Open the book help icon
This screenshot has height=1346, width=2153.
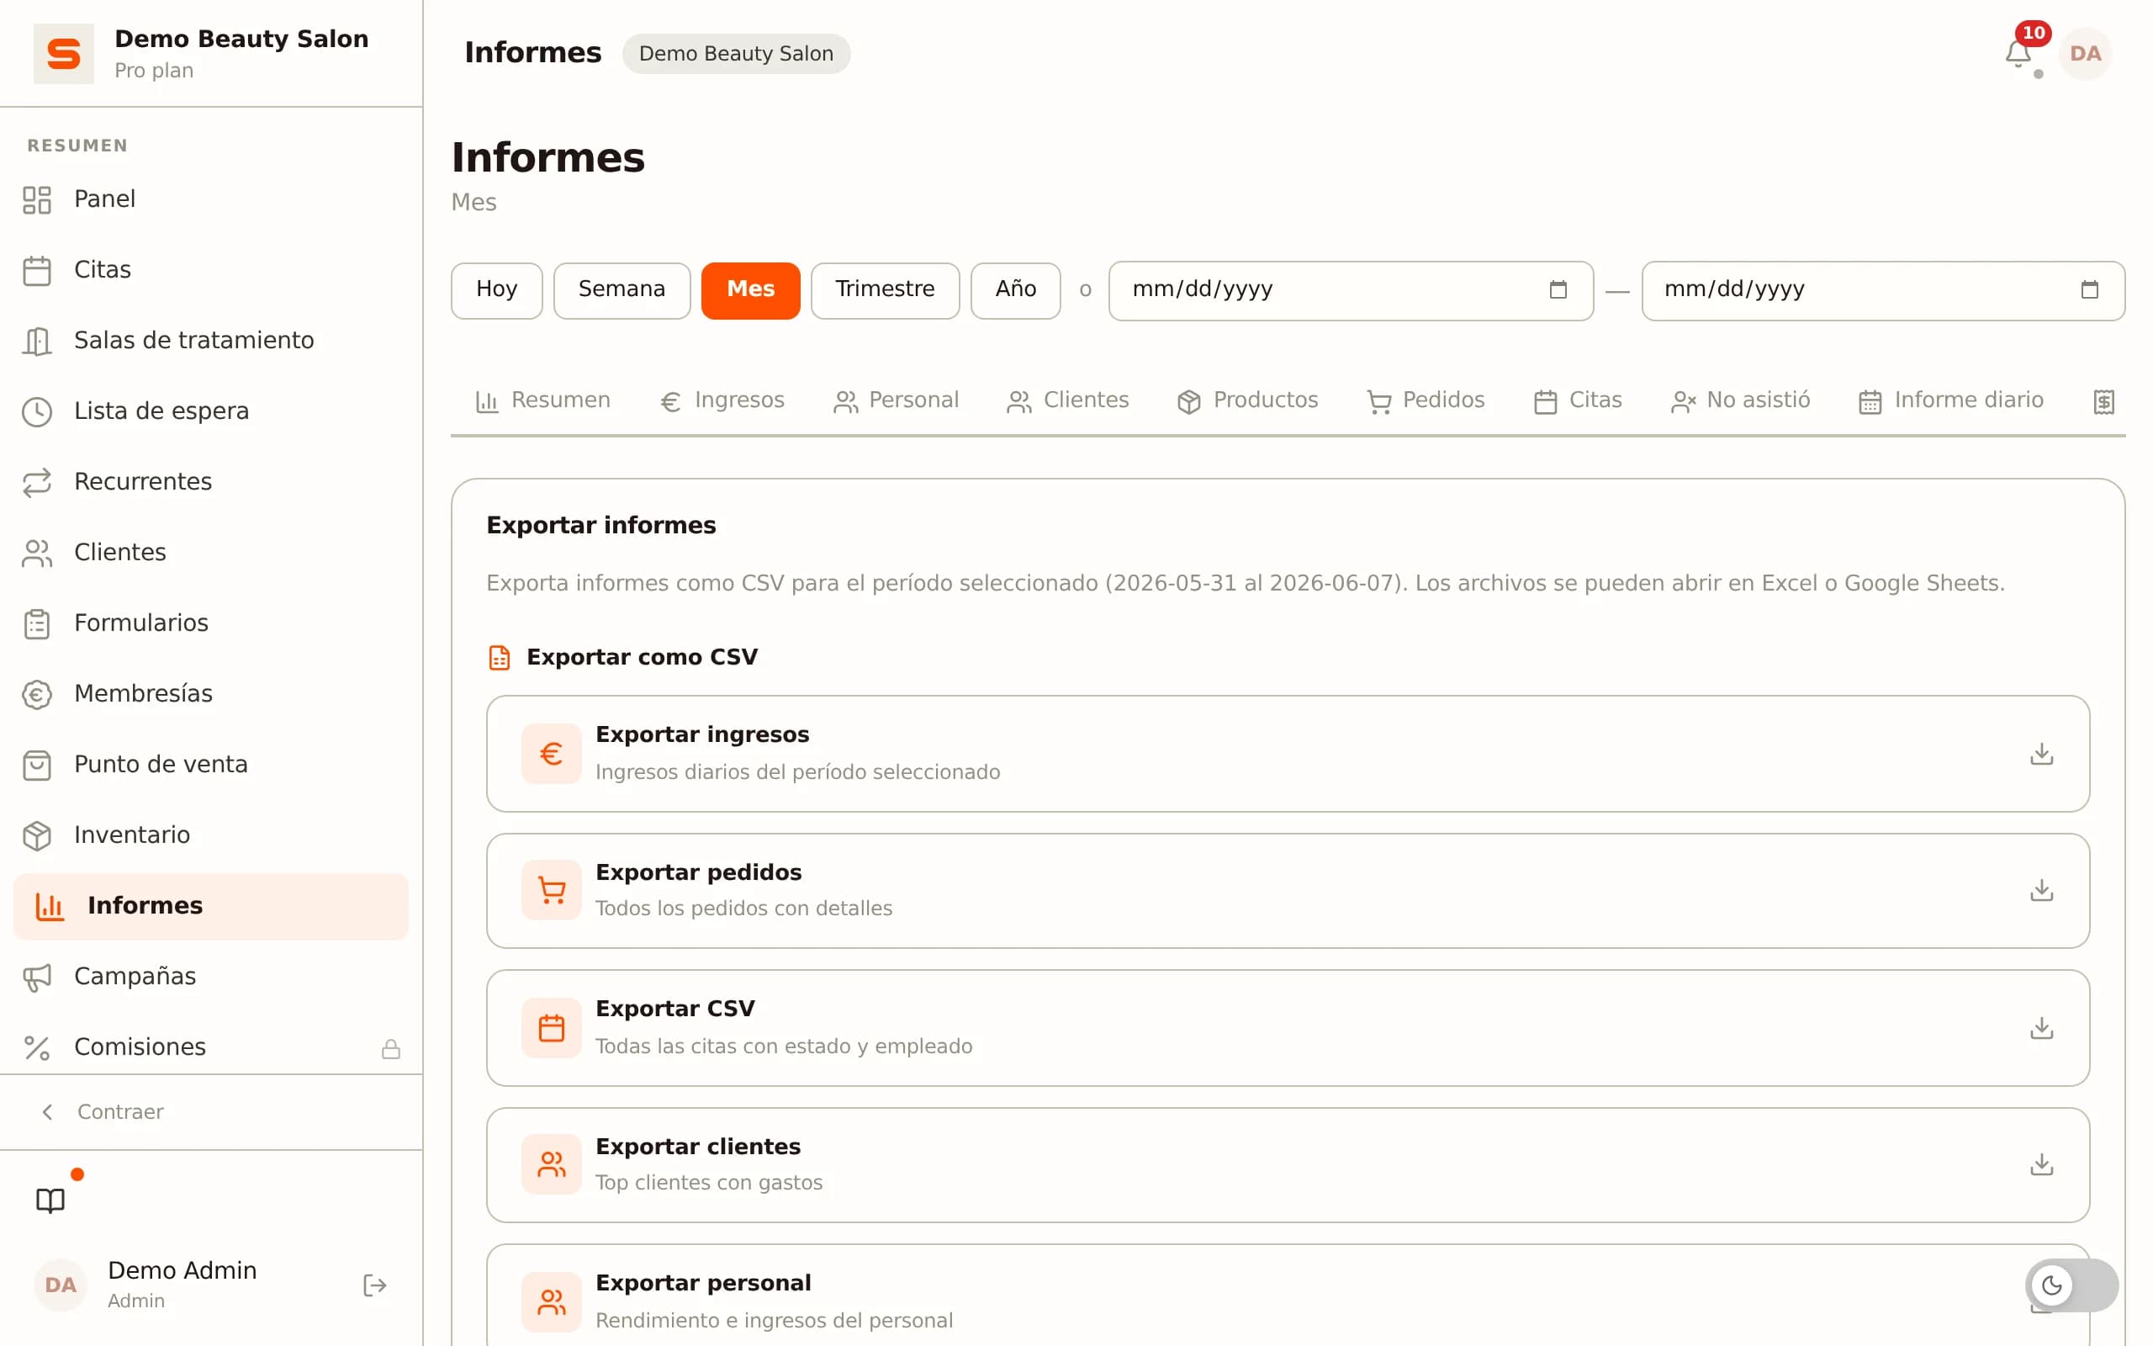[x=50, y=1200]
